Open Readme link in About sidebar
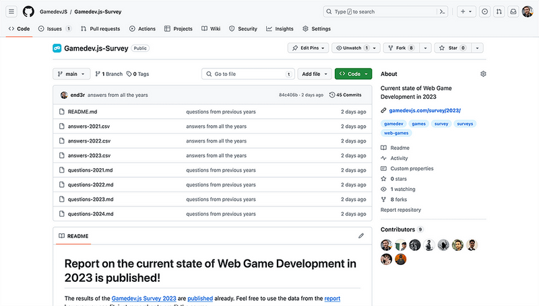 [395, 148]
